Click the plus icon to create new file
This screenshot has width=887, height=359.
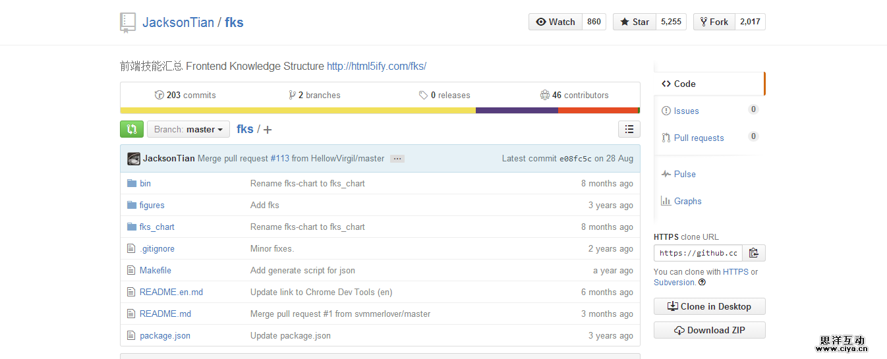coord(268,130)
